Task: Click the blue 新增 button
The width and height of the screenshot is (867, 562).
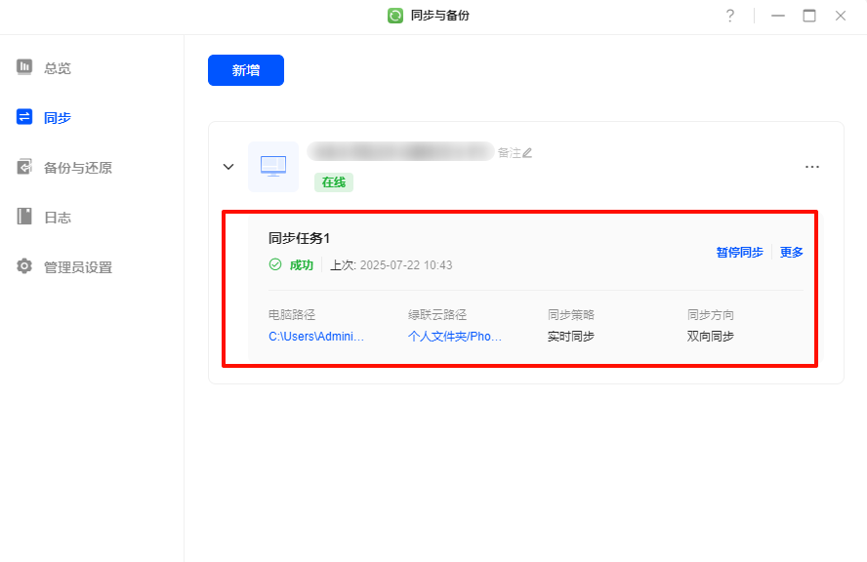Action: click(246, 70)
